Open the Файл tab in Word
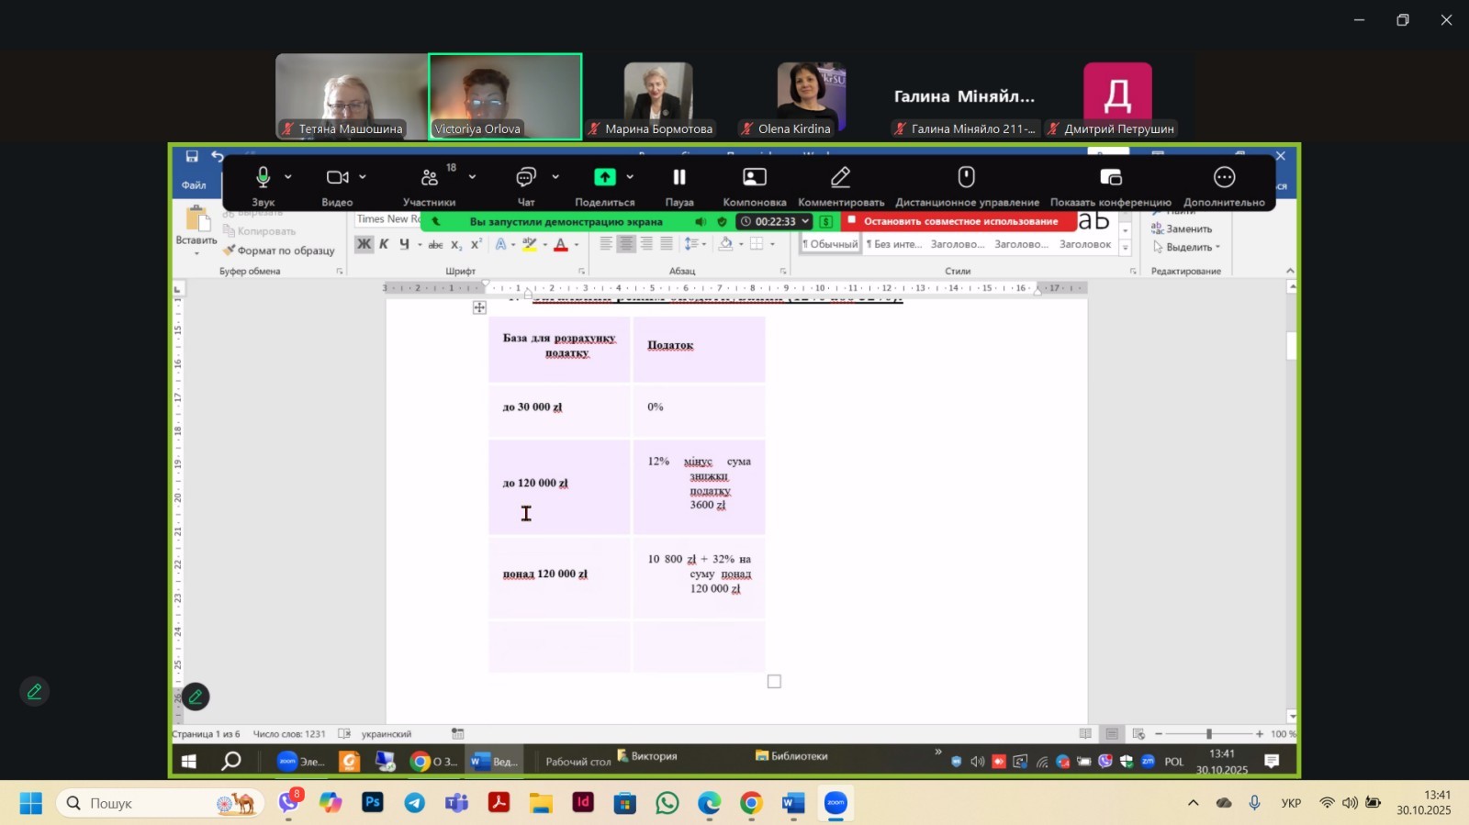Viewport: 1469px width, 825px height. (194, 185)
